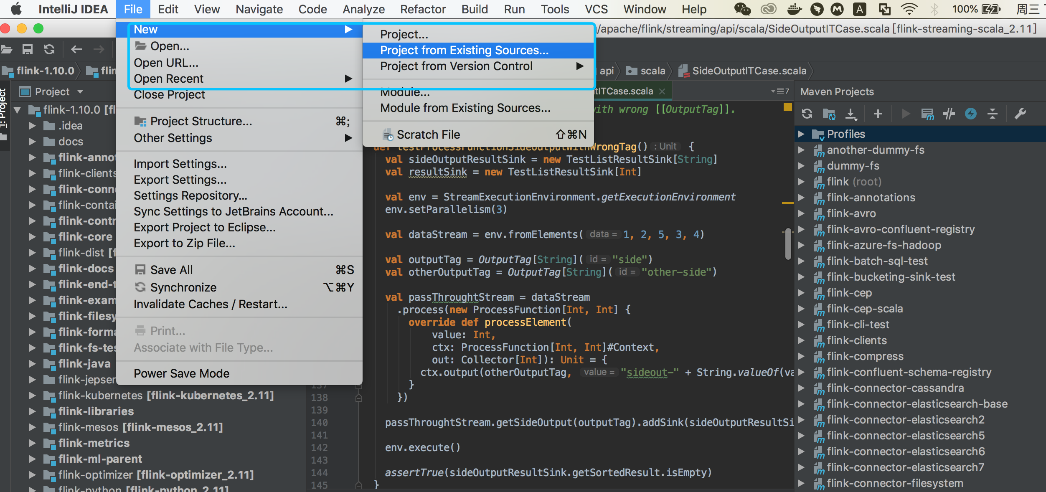Expand the Profiles node in Maven
Viewport: 1046px width, 492px height.
(801, 134)
